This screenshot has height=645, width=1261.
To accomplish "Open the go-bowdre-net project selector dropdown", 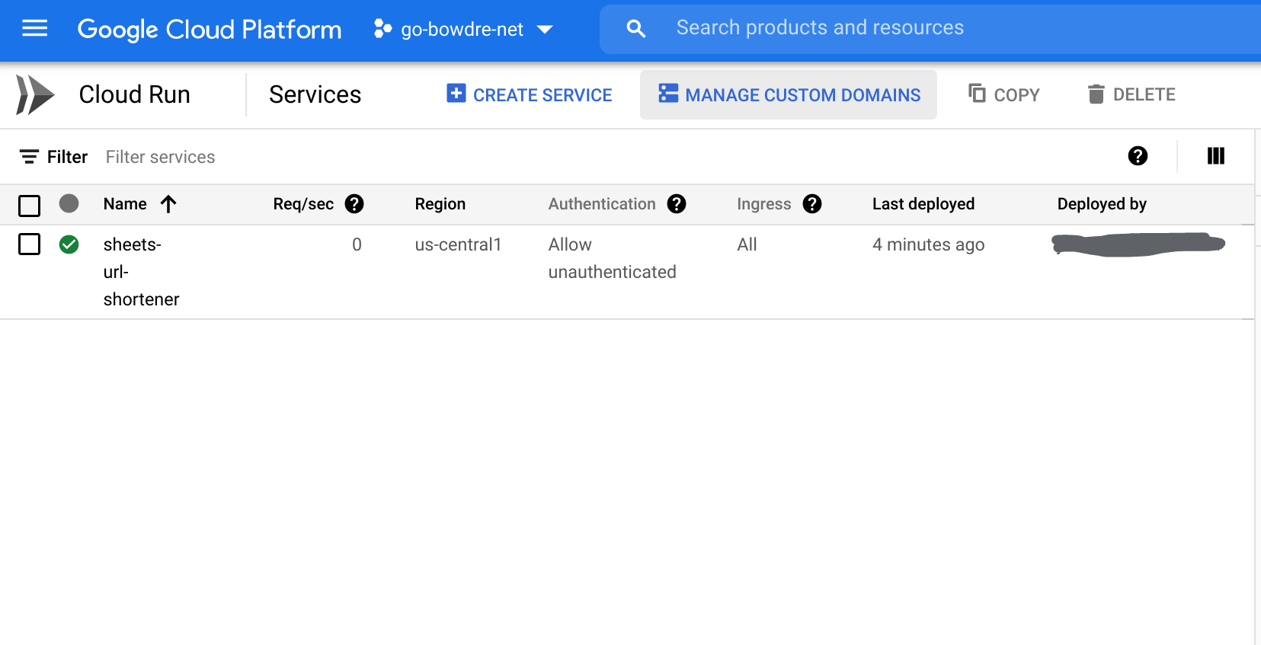I will click(x=463, y=30).
